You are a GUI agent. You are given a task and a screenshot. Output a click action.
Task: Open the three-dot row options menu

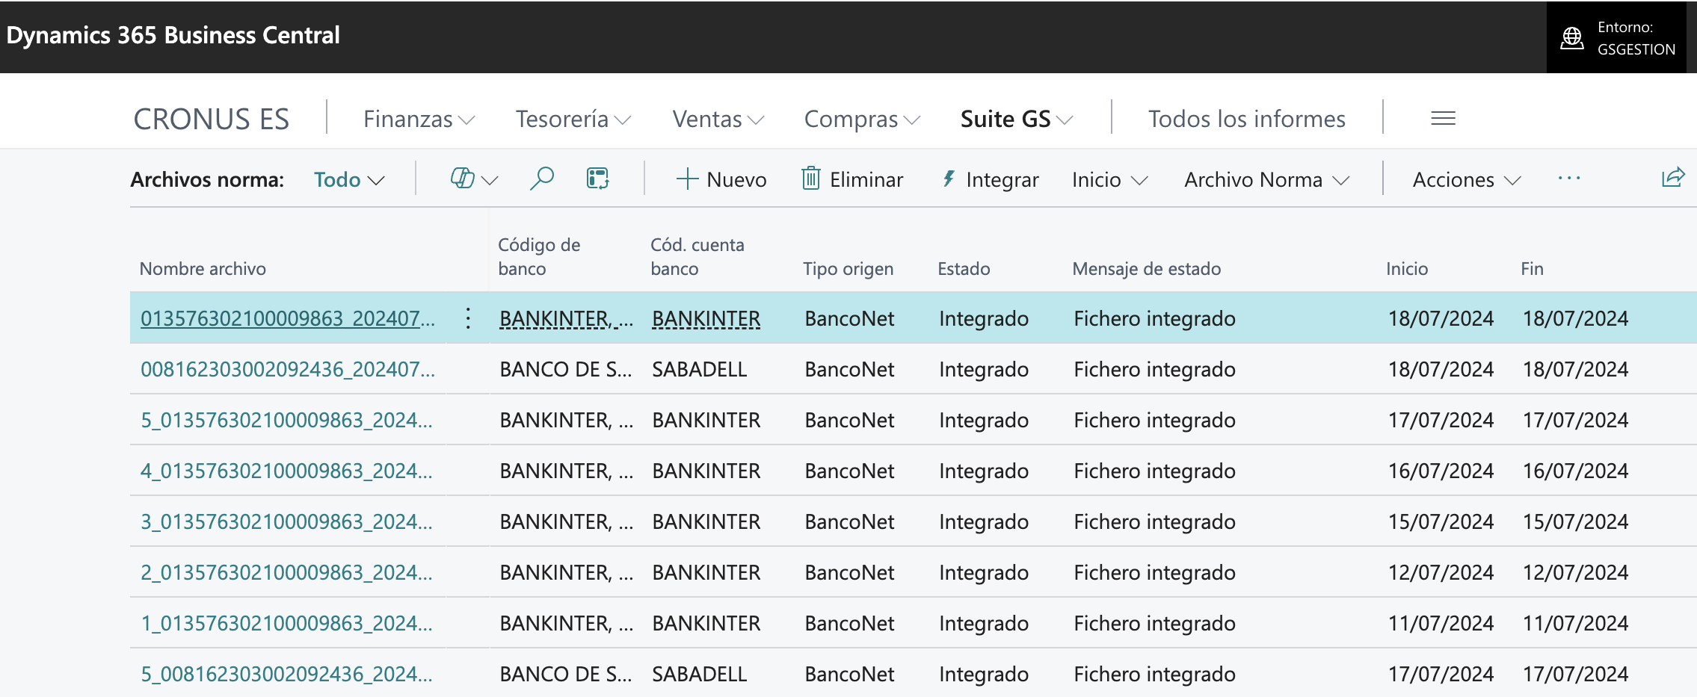click(x=468, y=318)
